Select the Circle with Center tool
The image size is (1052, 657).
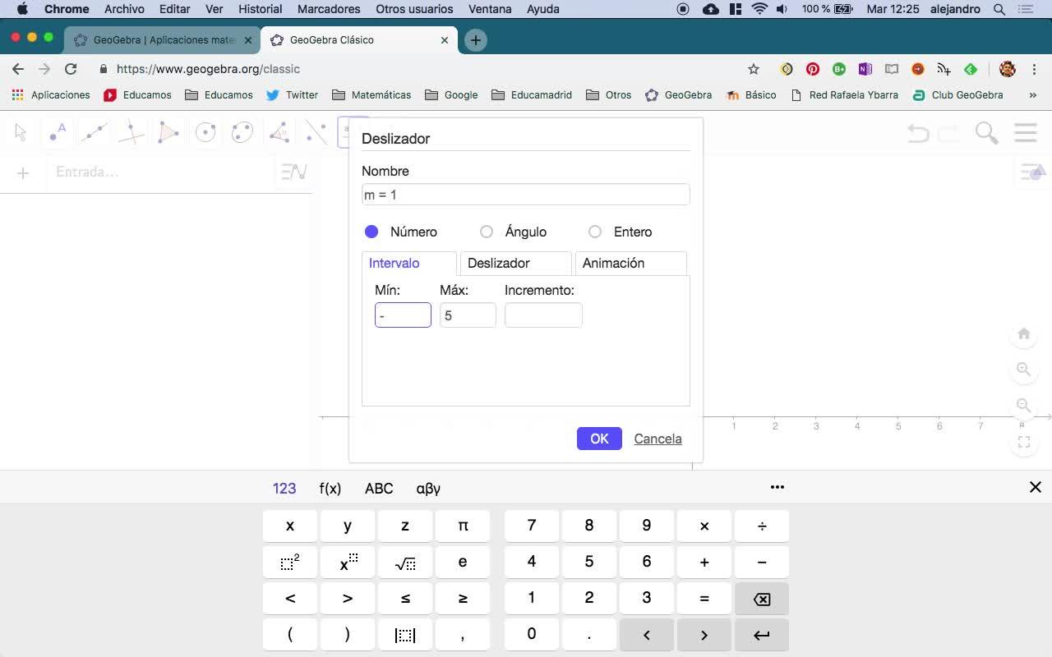[205, 132]
